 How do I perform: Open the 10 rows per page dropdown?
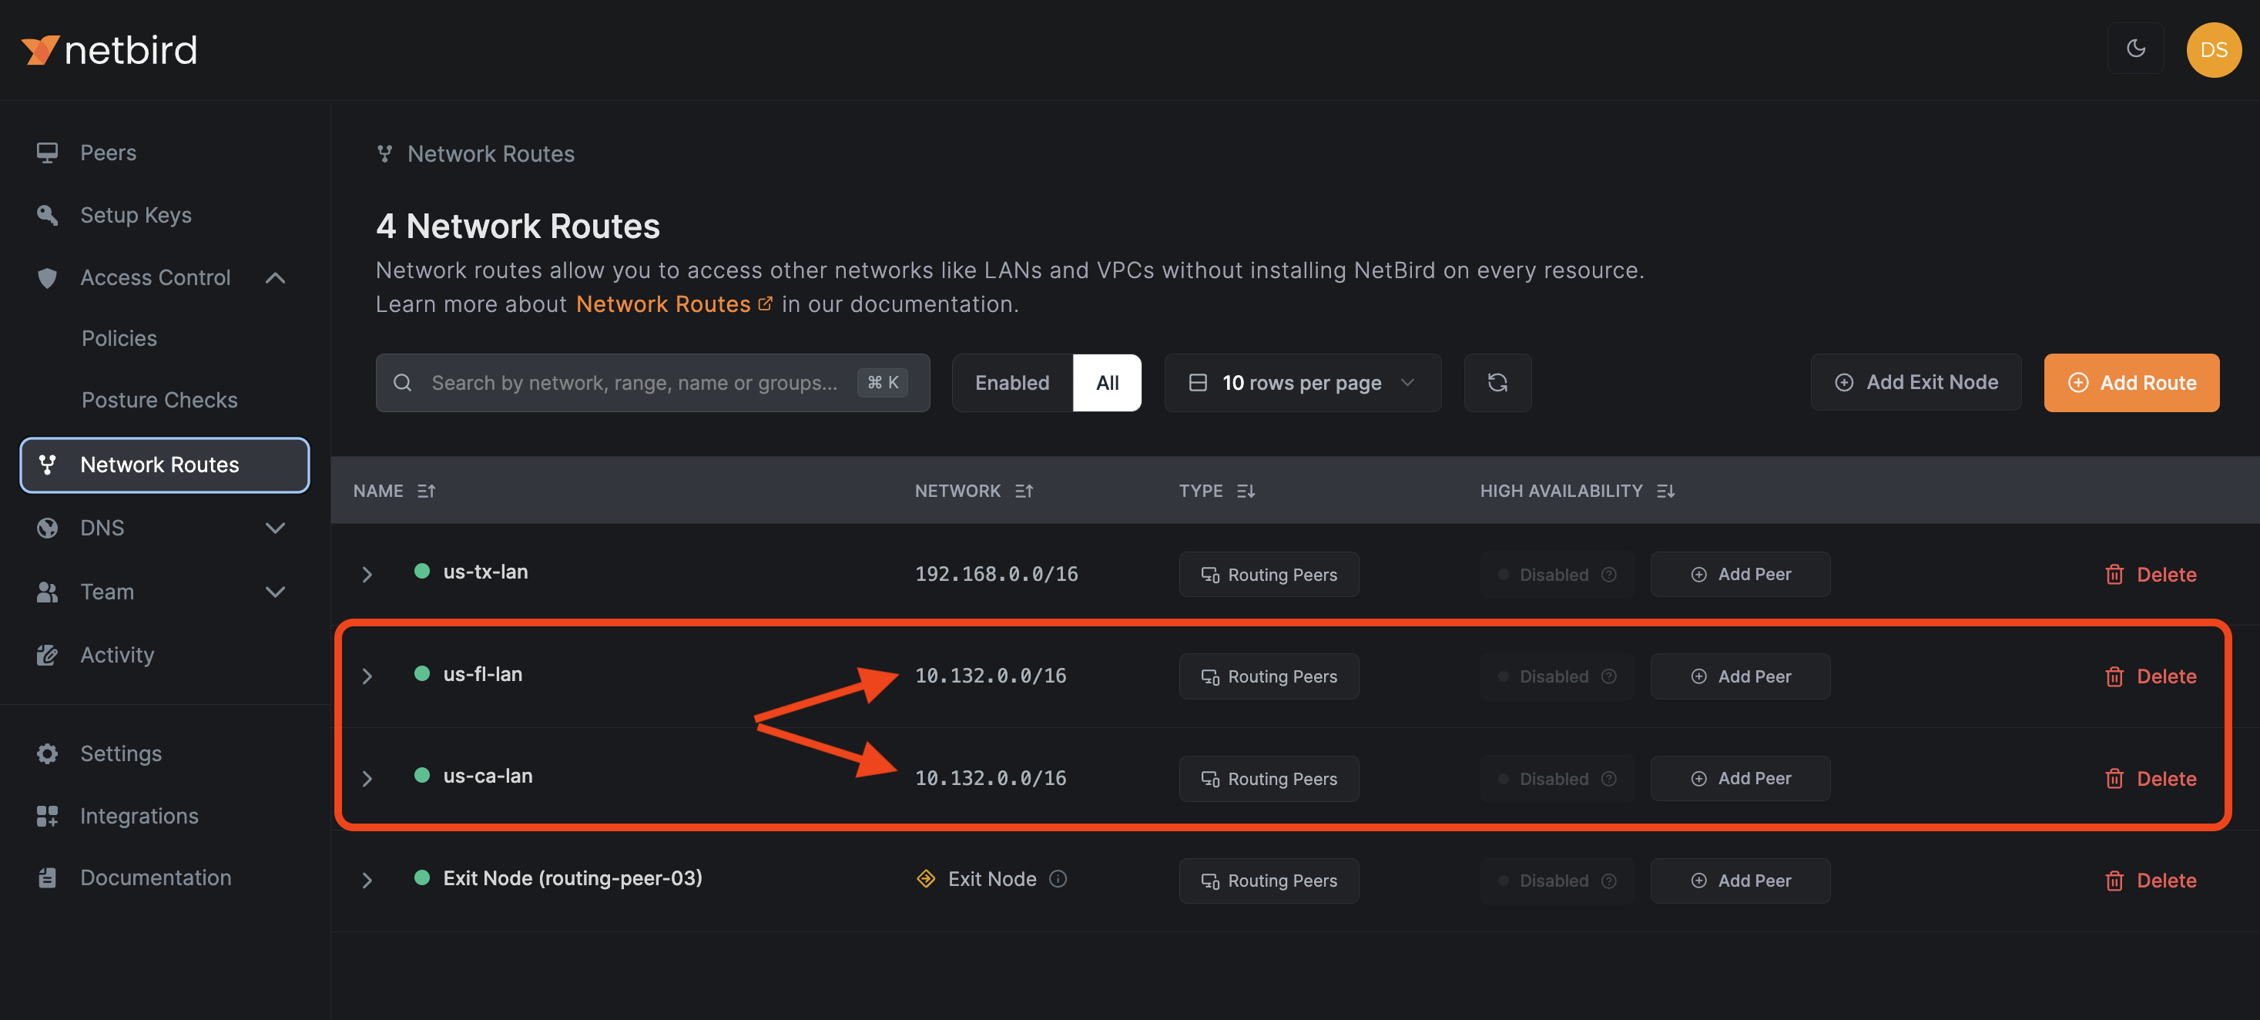(1302, 383)
